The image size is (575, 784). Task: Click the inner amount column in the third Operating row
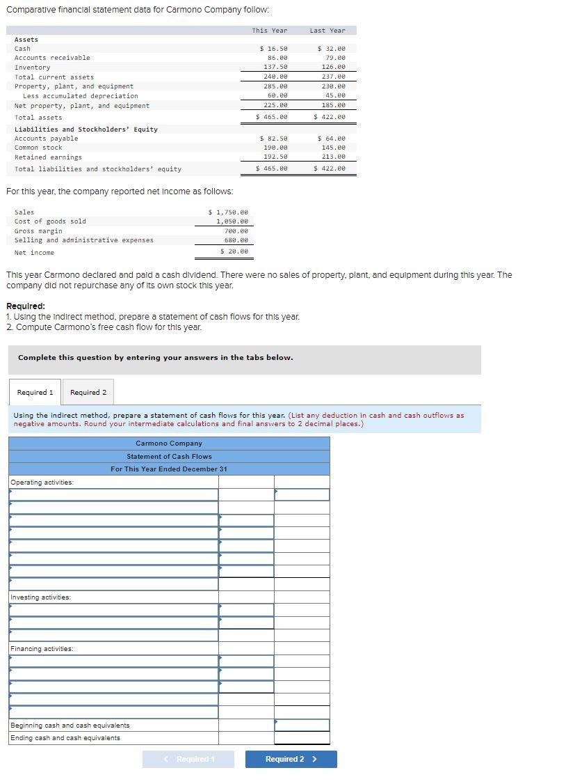tap(247, 519)
